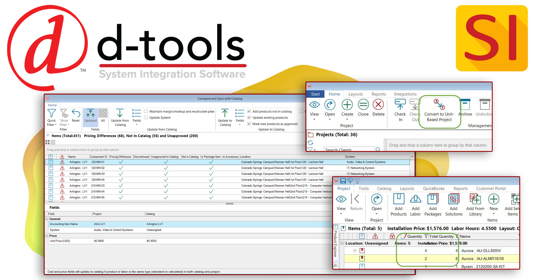Check the Update System checkbox
Screen dimensions: 535x280
(146, 117)
